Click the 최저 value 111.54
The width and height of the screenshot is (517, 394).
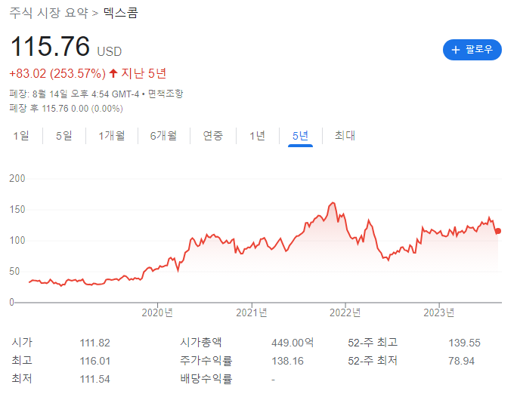coord(94,379)
